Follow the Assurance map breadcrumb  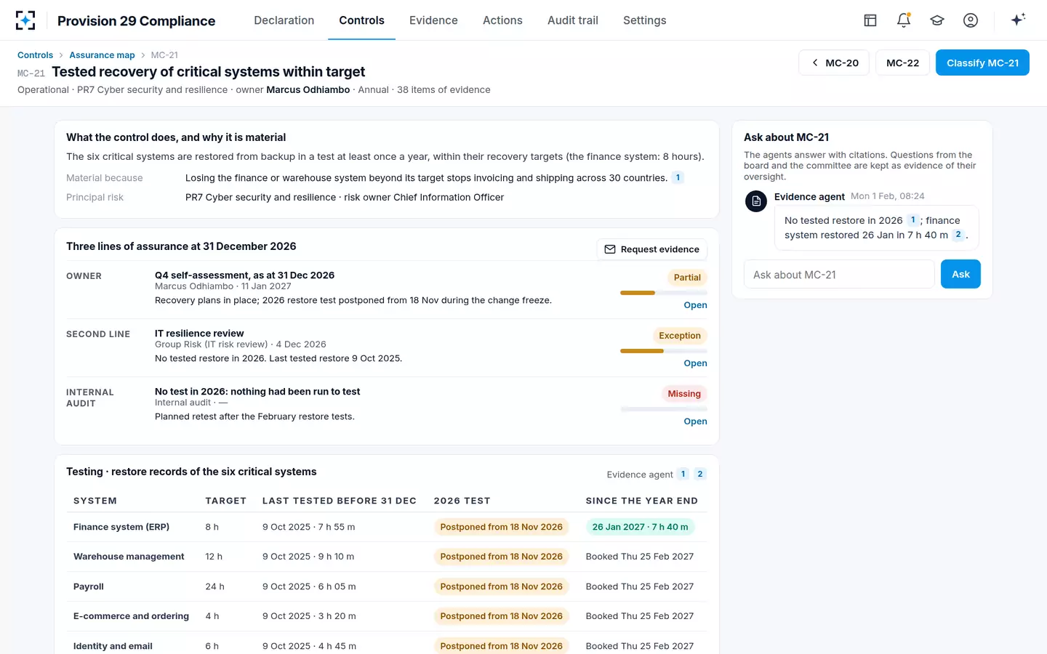click(x=102, y=55)
